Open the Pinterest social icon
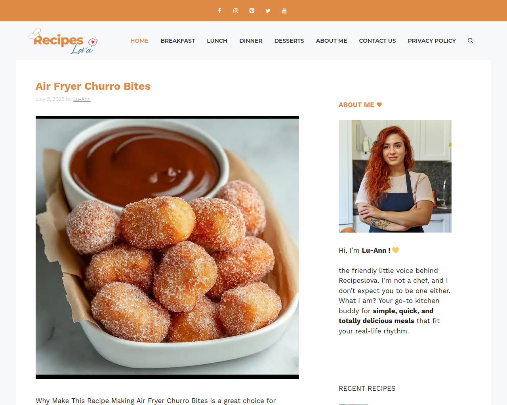The image size is (507, 405). tap(252, 11)
